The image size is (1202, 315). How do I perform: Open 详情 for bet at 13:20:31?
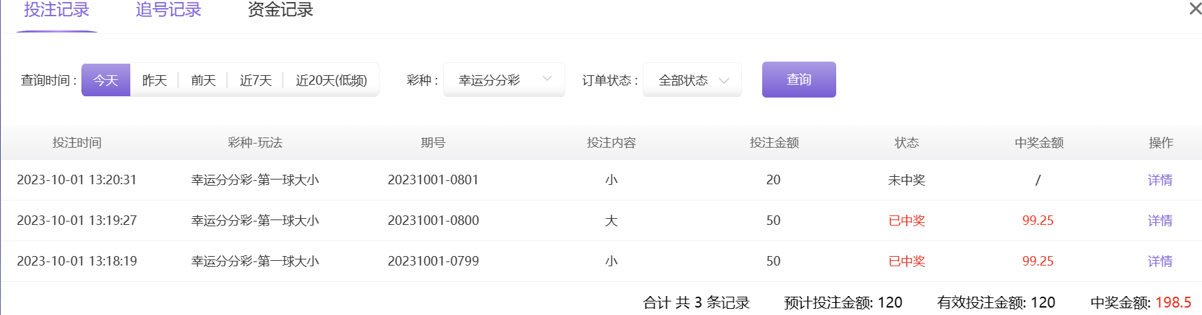coord(1160,180)
